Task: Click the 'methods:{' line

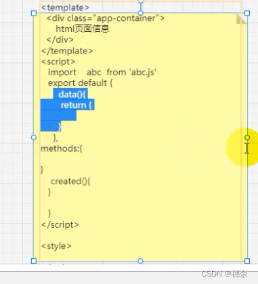Action: coord(62,148)
